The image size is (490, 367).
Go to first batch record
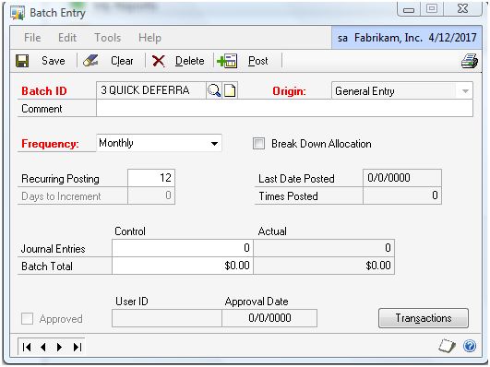point(27,347)
